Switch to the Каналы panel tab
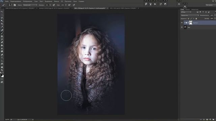Image resolution: width=216 pixels, height=121 pixels. click(188, 9)
